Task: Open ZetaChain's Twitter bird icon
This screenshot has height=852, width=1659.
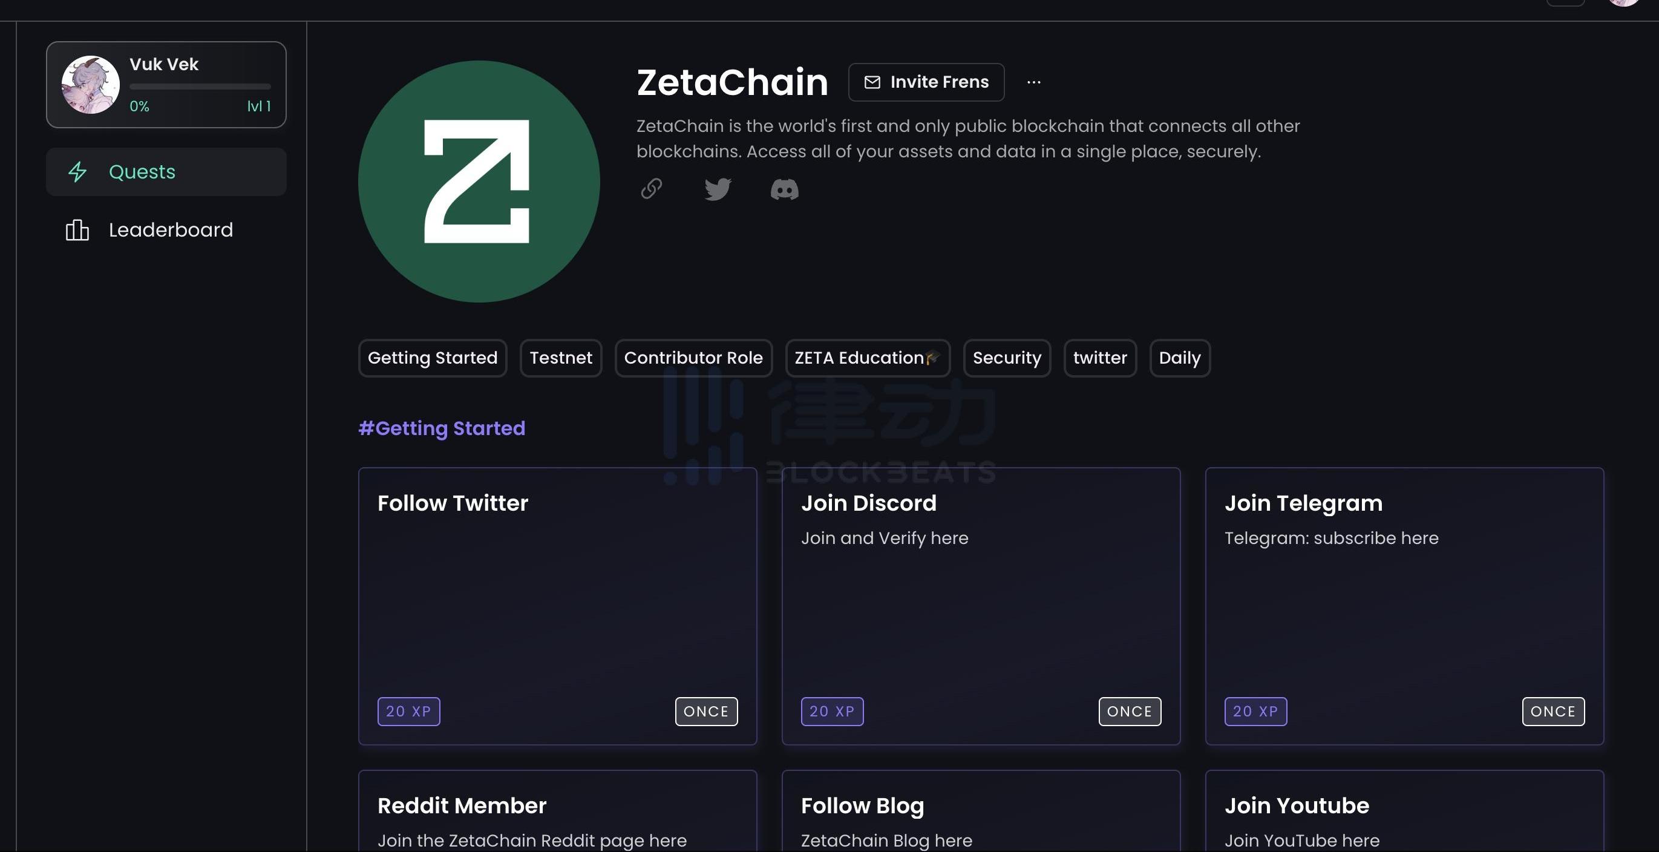Action: (718, 189)
